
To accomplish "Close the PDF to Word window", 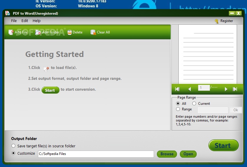I will tap(238, 13).
